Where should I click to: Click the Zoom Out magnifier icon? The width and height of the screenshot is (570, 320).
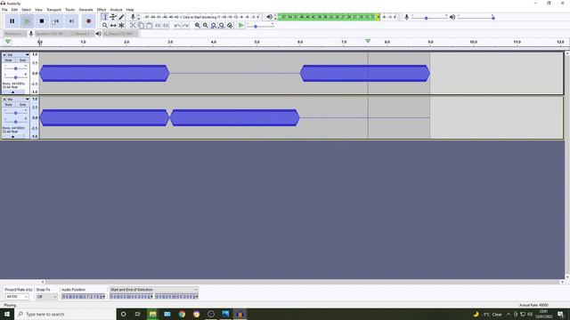(x=206, y=26)
